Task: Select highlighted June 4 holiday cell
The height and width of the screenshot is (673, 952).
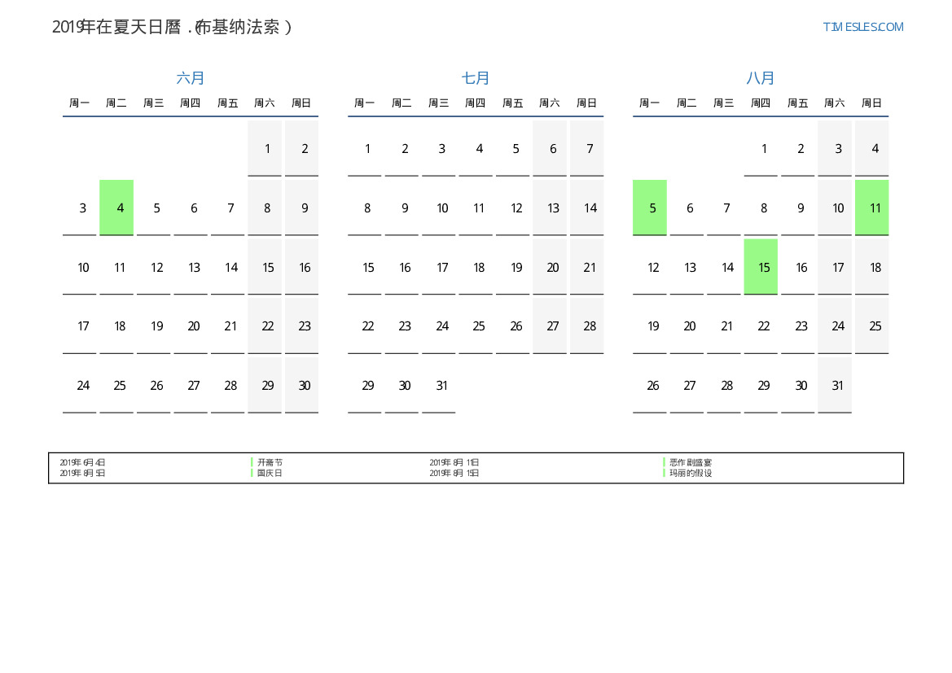Action: (116, 208)
